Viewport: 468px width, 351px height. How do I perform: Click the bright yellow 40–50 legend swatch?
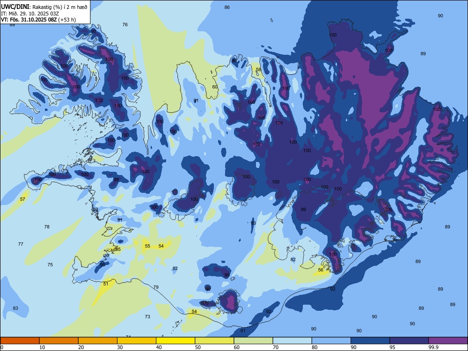[175, 341]
